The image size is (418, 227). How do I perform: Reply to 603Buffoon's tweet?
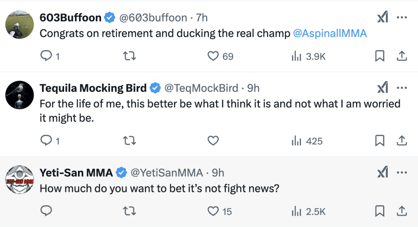click(x=46, y=56)
